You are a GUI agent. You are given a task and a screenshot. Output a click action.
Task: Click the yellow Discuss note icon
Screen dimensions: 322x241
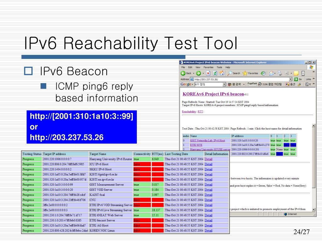(296, 73)
